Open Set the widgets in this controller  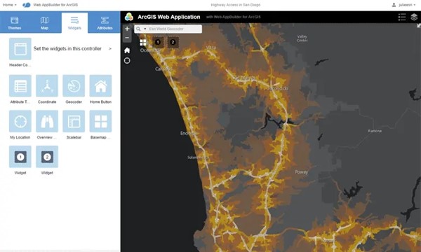click(x=67, y=49)
